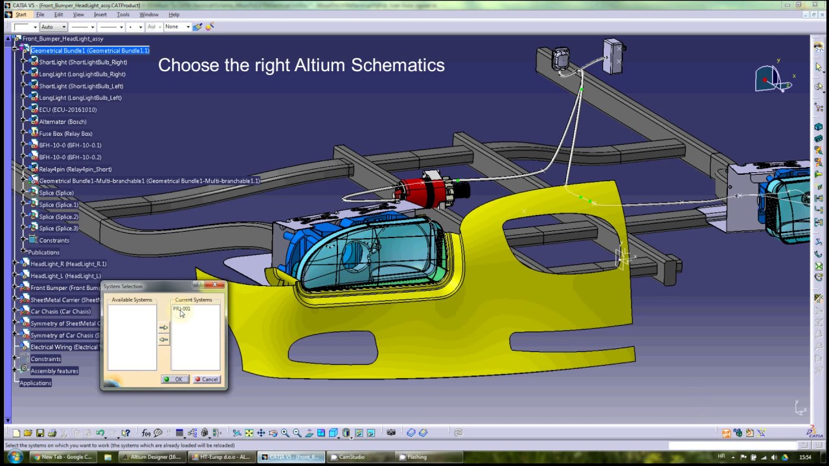Click the Select arrow tool
This screenshot has height=466, width=829.
819,67
